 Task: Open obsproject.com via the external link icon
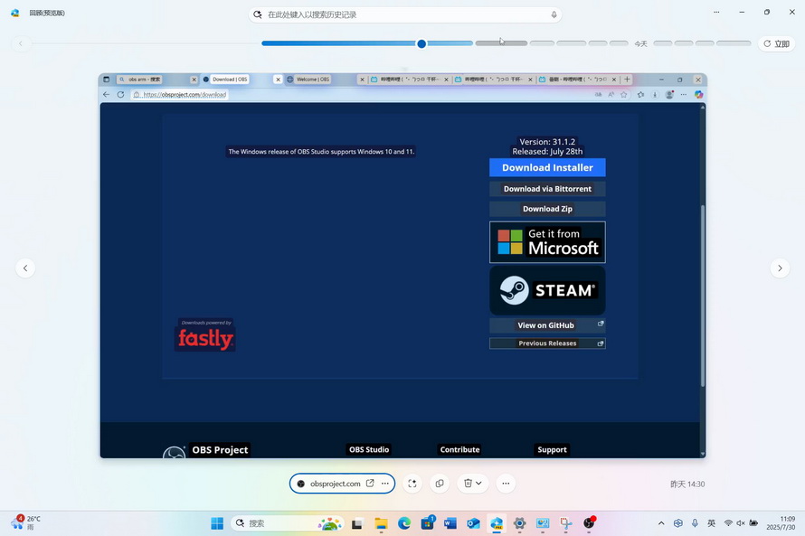point(370,484)
